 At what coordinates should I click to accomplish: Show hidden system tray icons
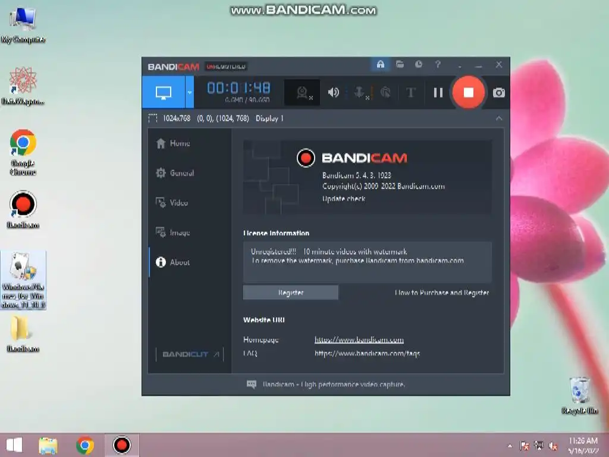coord(510,446)
